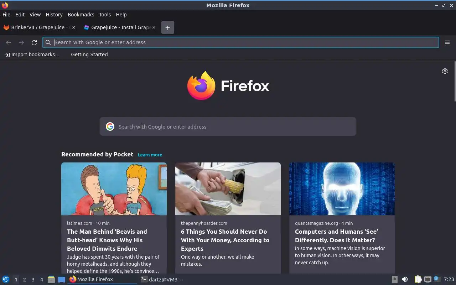The height and width of the screenshot is (285, 456).
Task: Open the Bookmarks menu
Action: tap(81, 15)
